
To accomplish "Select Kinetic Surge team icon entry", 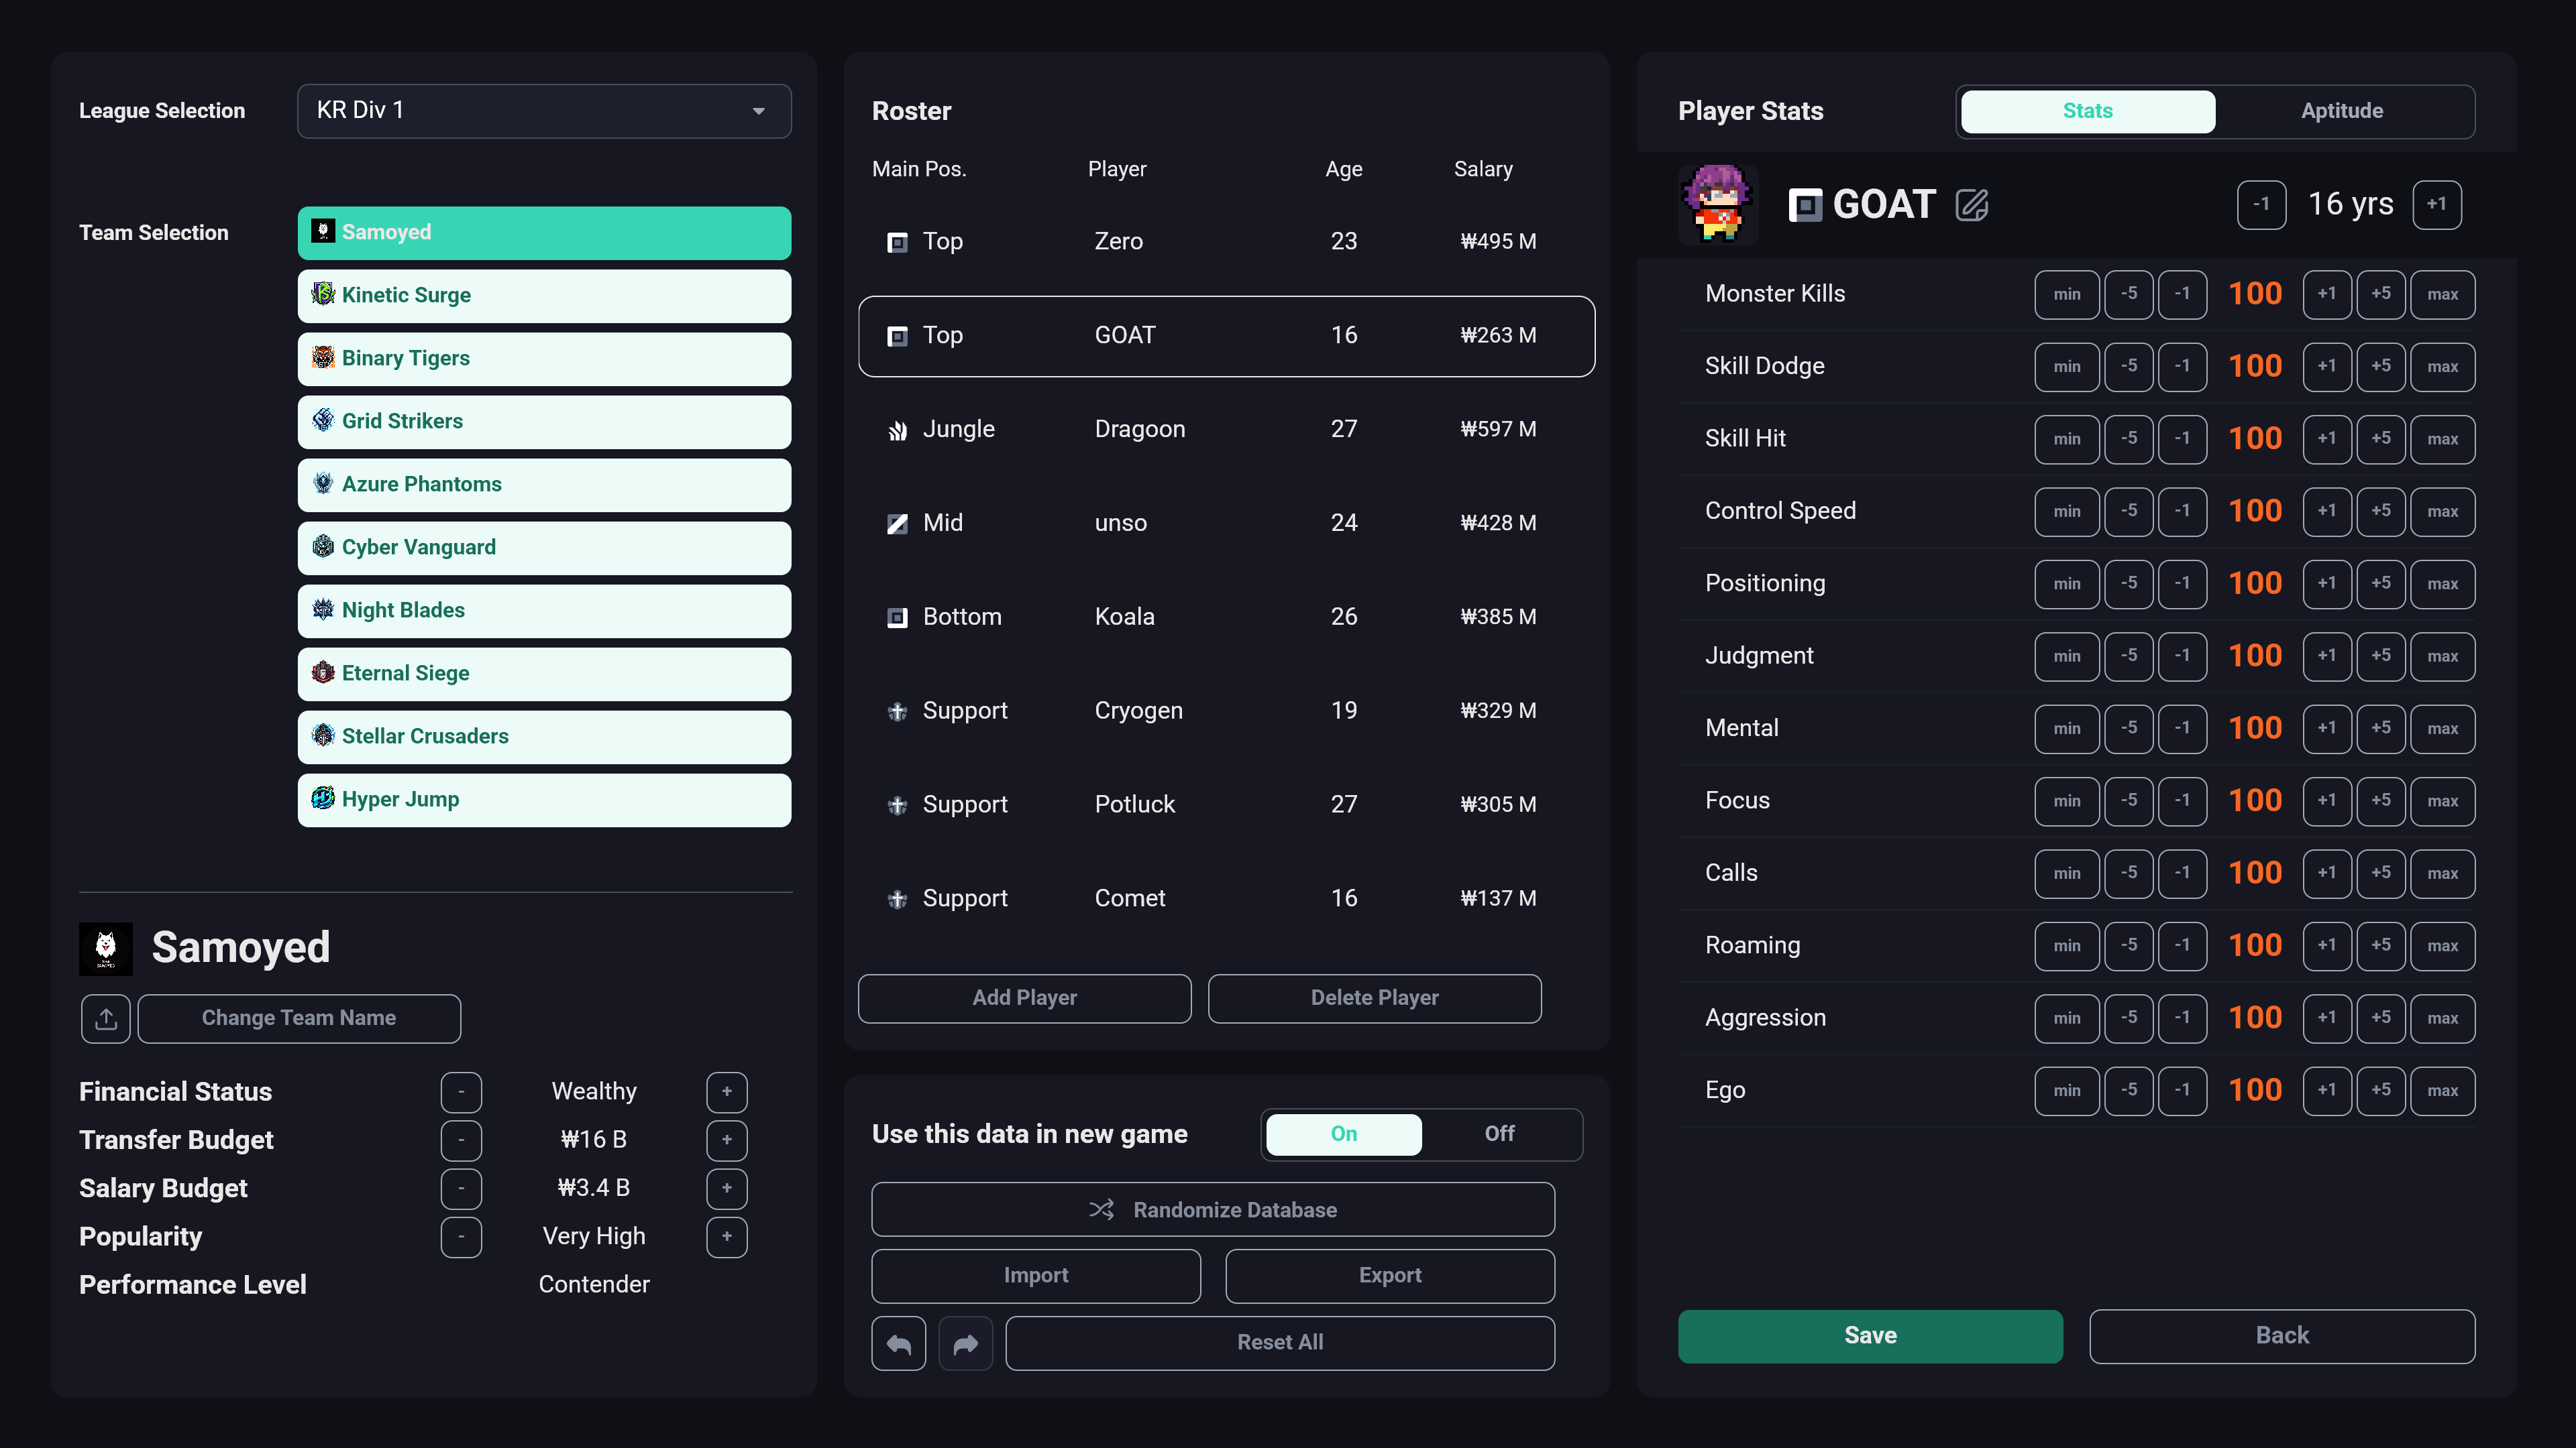I will (323, 295).
